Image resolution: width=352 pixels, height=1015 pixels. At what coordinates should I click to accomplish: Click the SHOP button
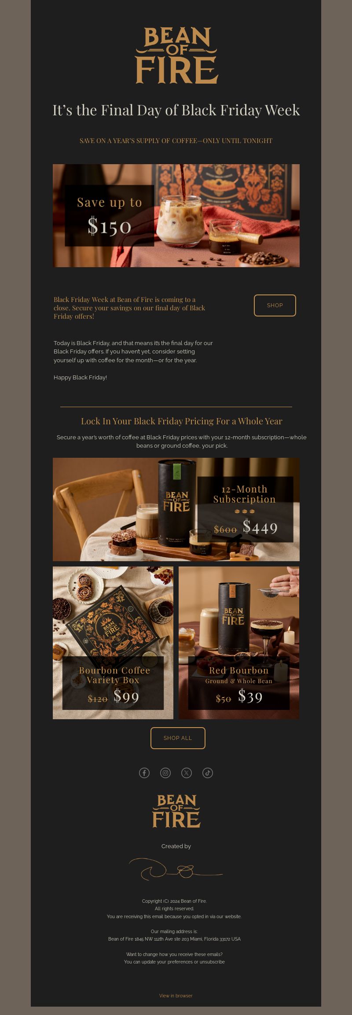click(x=275, y=305)
